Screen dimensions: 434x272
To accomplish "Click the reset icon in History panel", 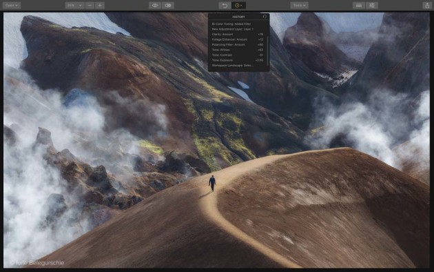I will (x=265, y=17).
